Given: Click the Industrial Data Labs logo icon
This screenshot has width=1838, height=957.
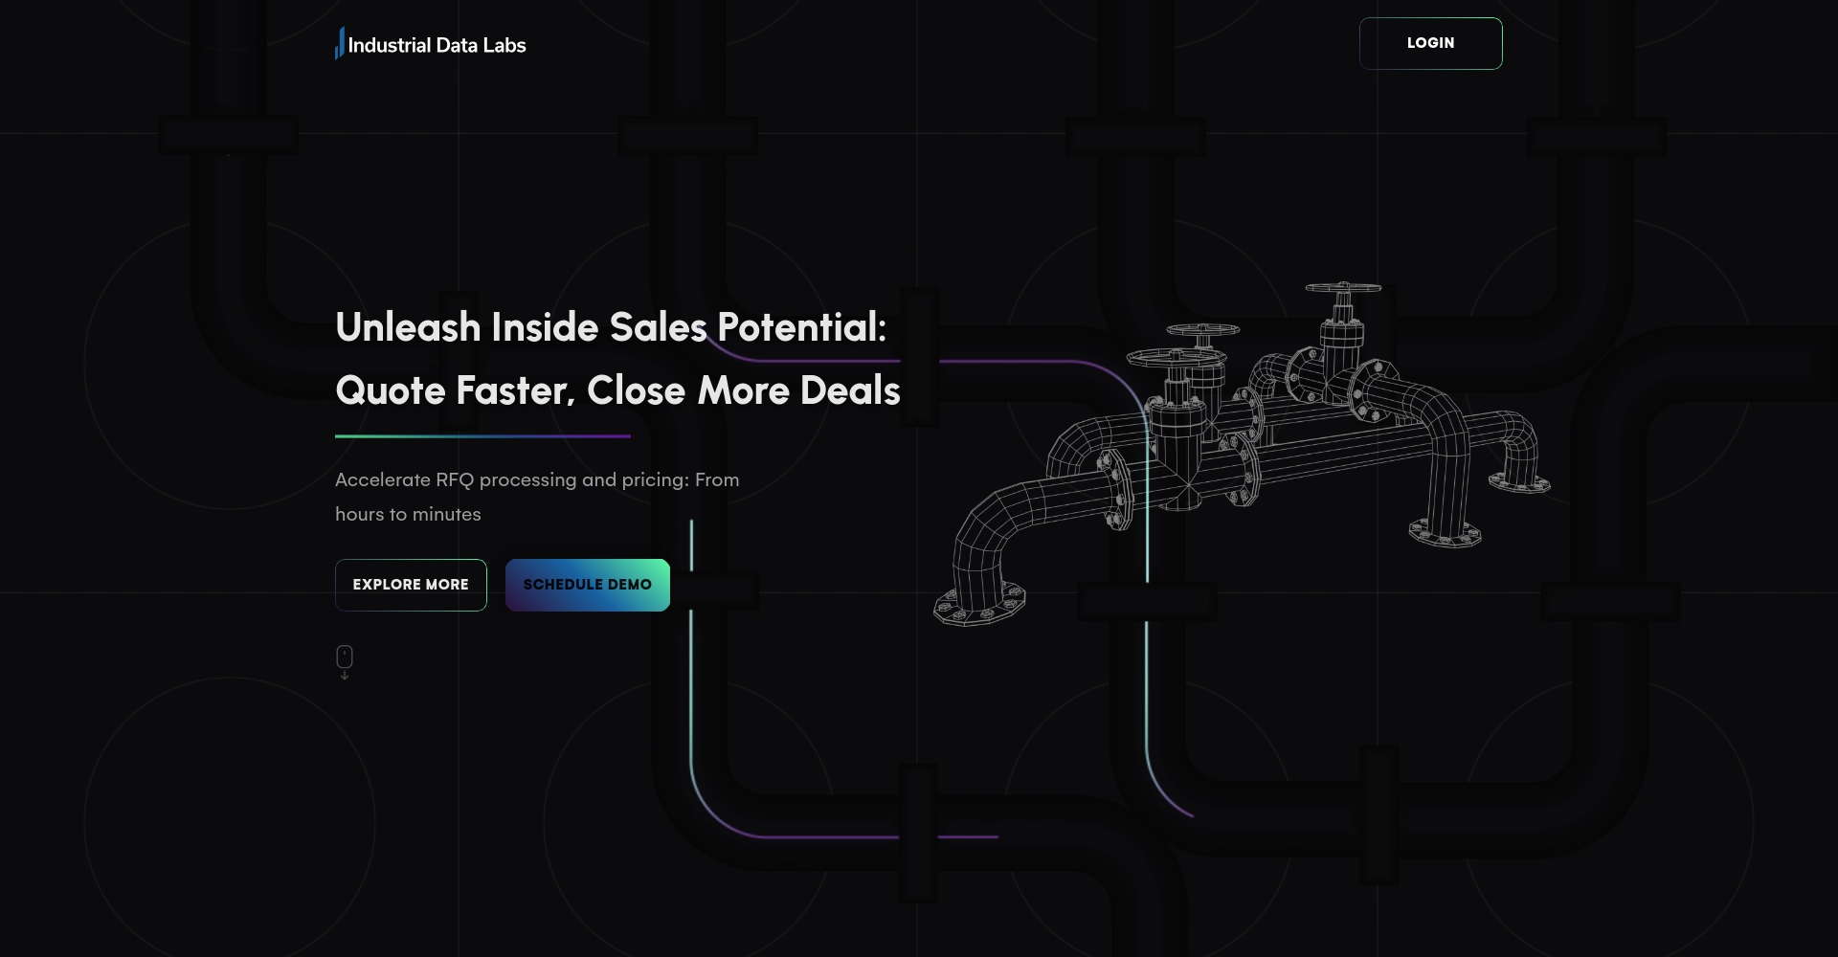Looking at the screenshot, I should coord(339,43).
